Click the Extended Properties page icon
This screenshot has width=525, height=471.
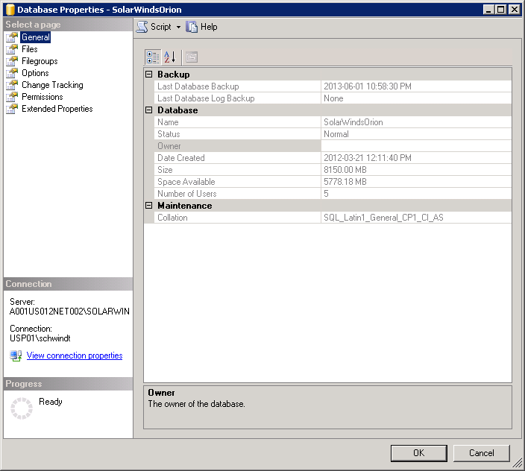[x=12, y=109]
